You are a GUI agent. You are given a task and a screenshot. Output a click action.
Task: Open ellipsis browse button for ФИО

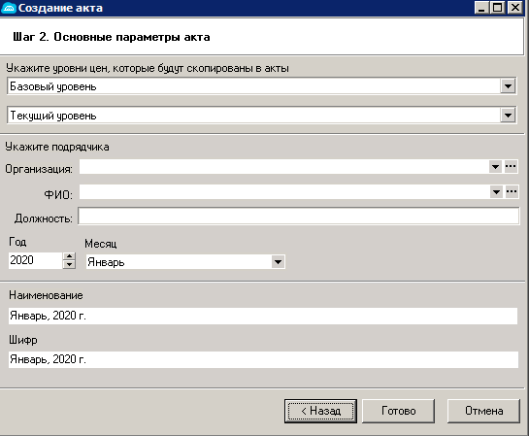(512, 191)
